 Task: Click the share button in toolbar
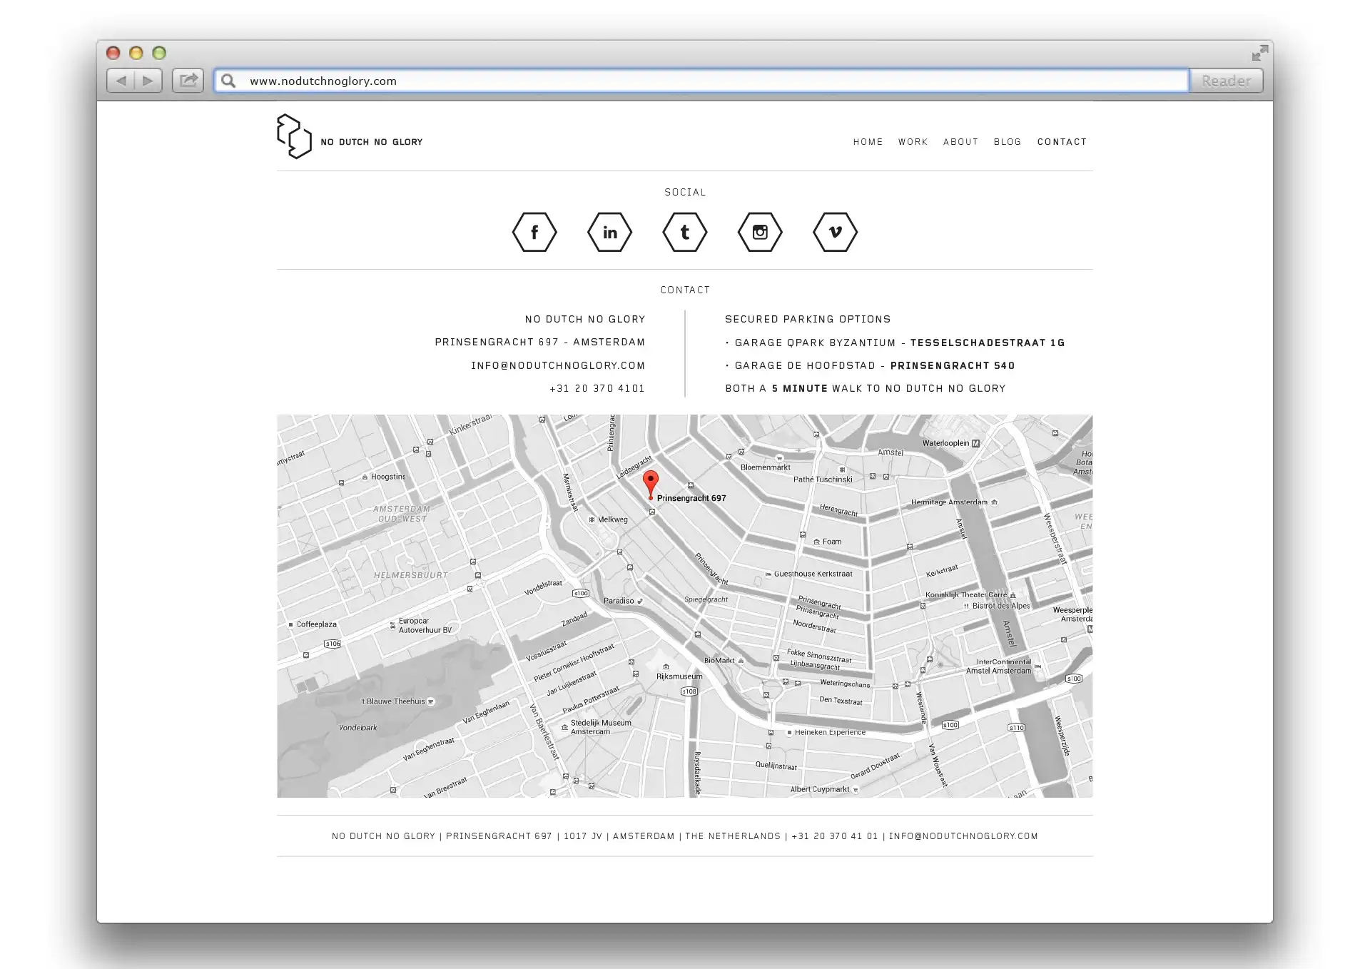tap(188, 81)
